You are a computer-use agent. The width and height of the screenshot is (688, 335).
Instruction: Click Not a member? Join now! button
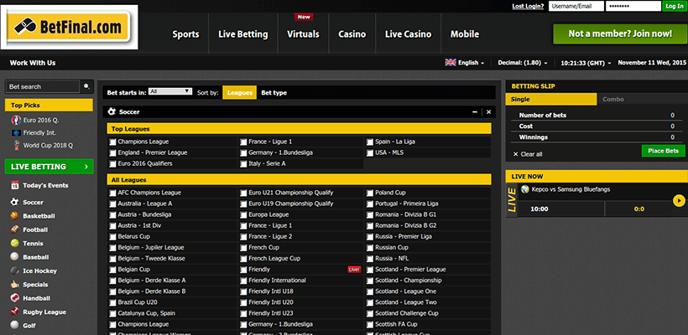point(620,33)
